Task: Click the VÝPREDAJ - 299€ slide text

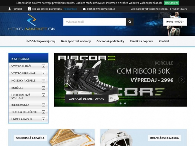Action: [x=152, y=80]
